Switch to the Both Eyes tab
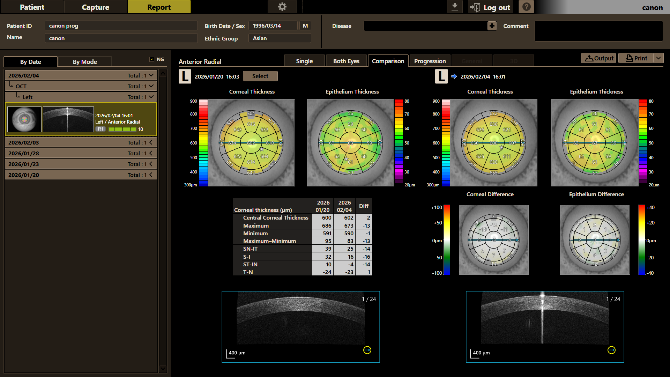The height and width of the screenshot is (377, 670). coord(346,61)
